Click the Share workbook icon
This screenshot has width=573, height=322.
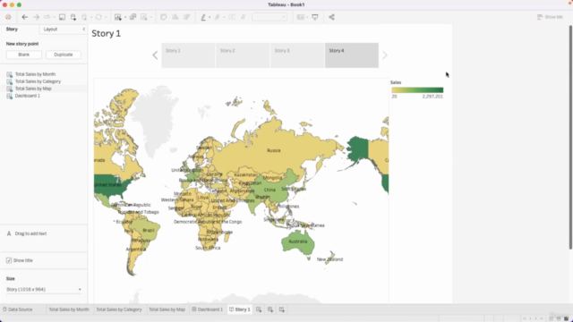(331, 17)
